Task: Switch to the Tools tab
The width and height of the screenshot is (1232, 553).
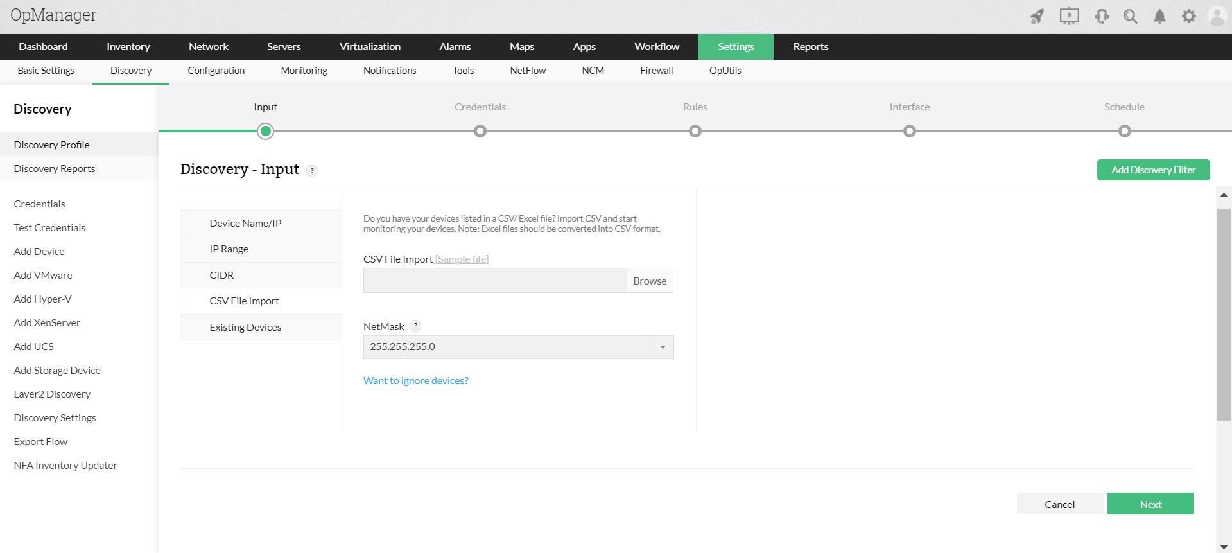Action: 463,71
